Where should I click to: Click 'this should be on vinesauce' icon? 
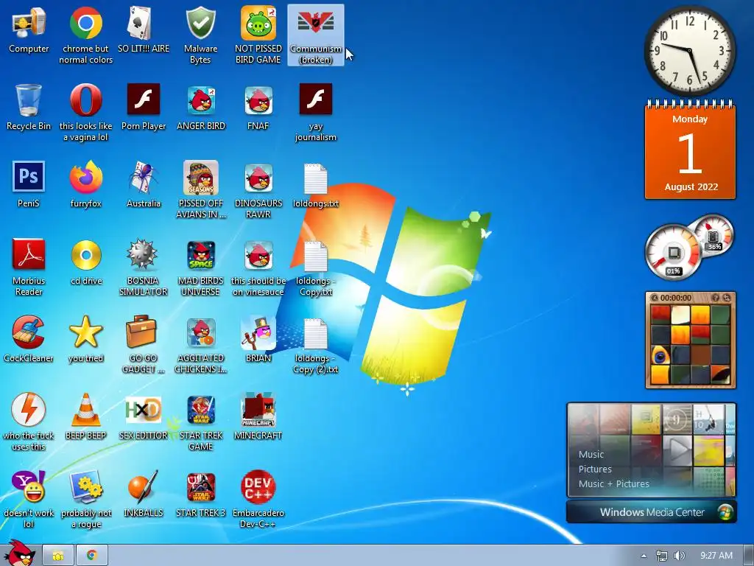coord(258,267)
